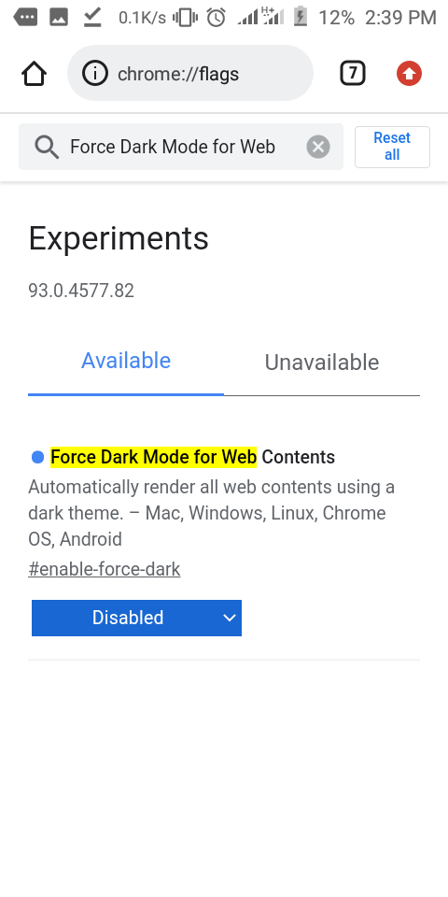Viewport: 448px width, 897px height.
Task: Tap the blue modified-flag dot indicator
Action: tap(37, 457)
